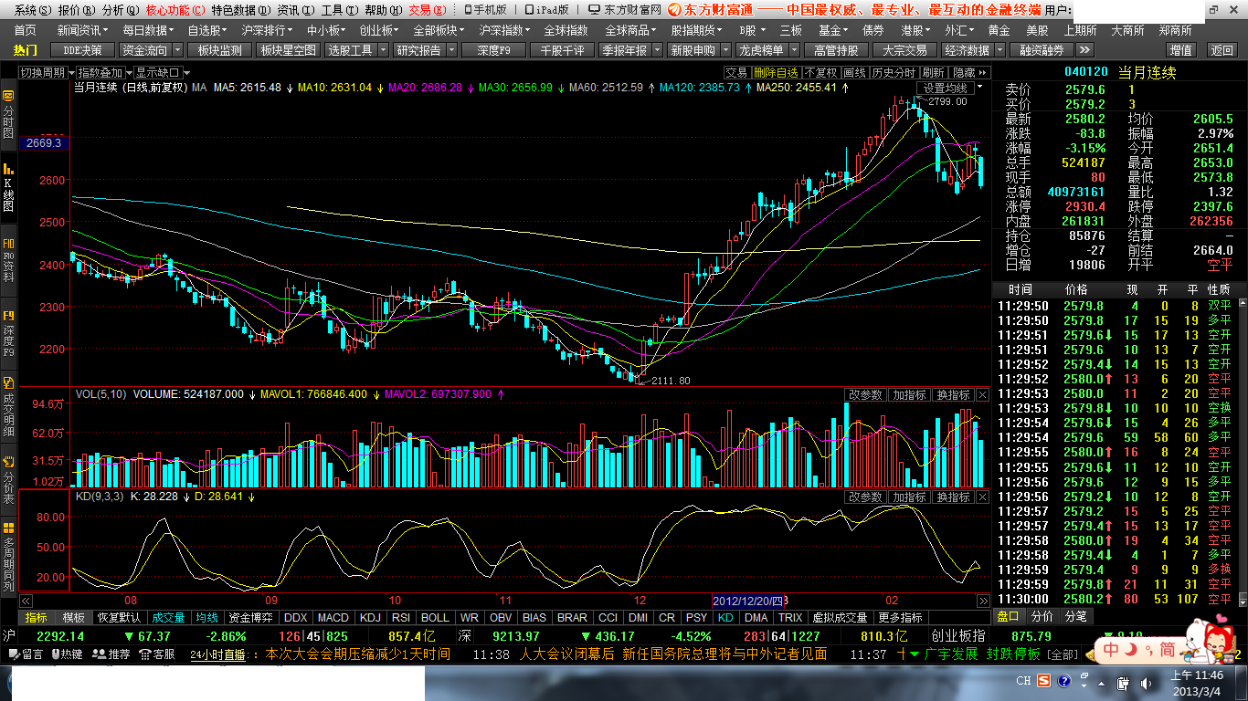The width and height of the screenshot is (1248, 701).
Task: Open the 分时图 sidebar panel
Action: 8,116
